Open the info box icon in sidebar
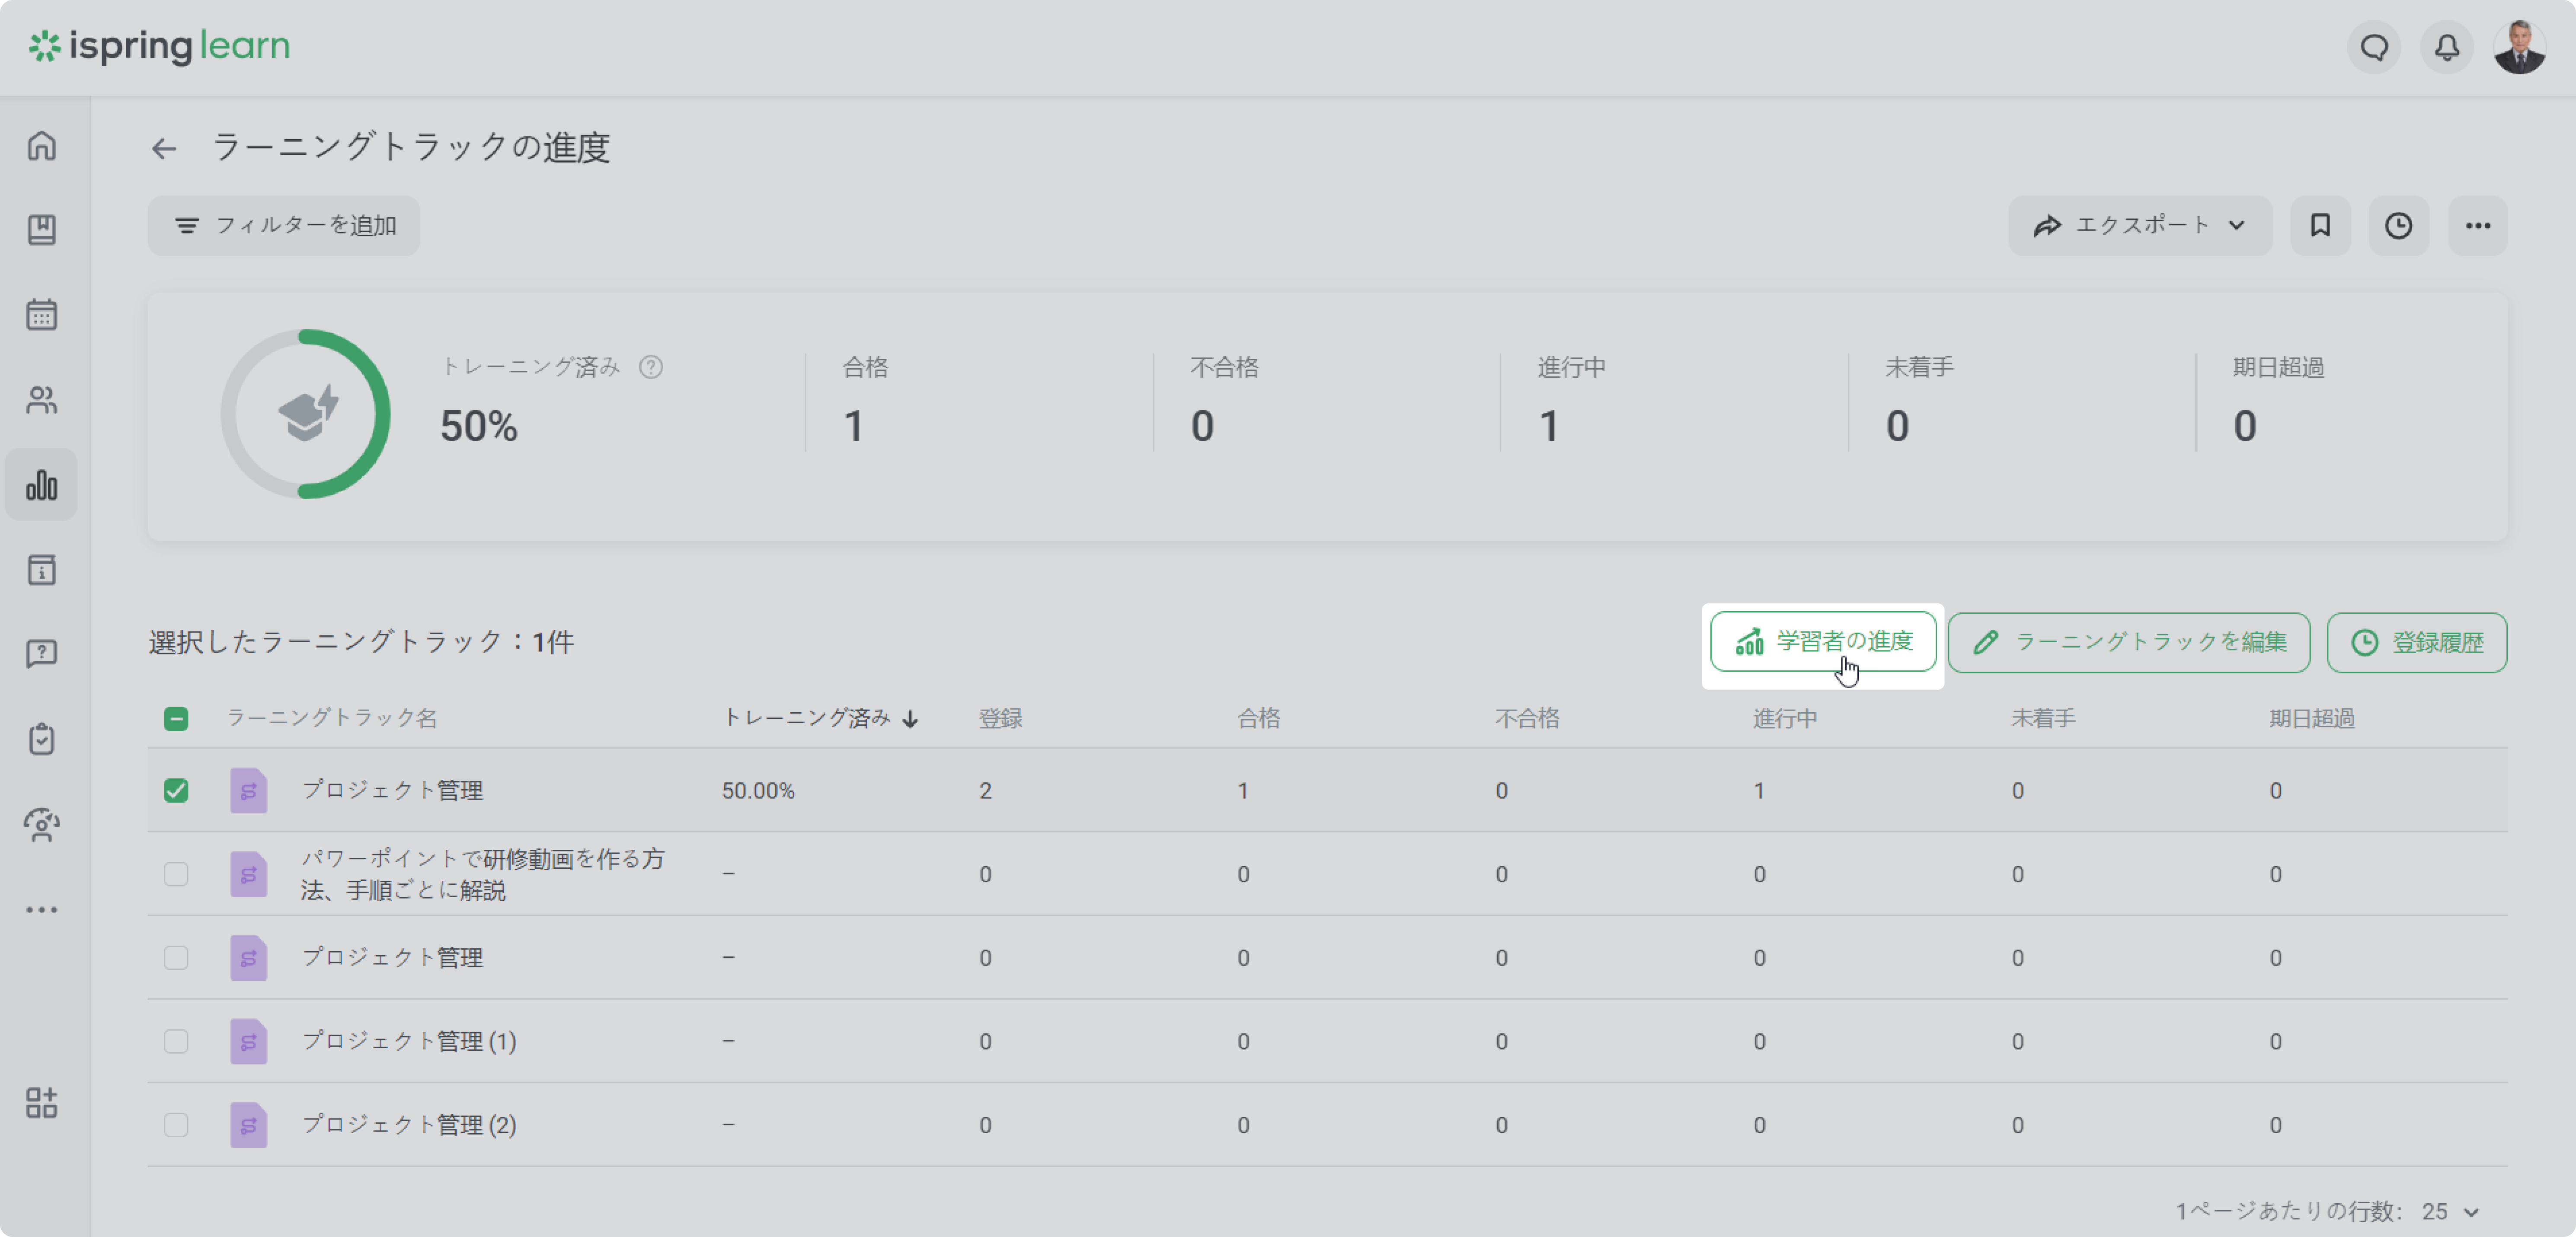Image resolution: width=2576 pixels, height=1237 pixels. coord(41,570)
